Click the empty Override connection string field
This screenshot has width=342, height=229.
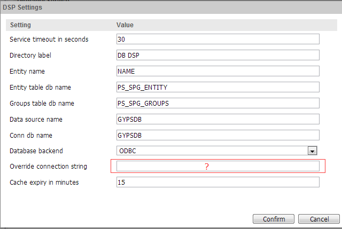[x=217, y=167]
